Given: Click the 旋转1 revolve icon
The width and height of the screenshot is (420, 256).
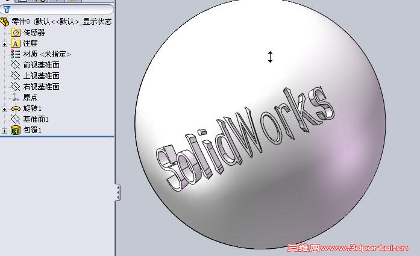Looking at the screenshot, I should [x=16, y=108].
